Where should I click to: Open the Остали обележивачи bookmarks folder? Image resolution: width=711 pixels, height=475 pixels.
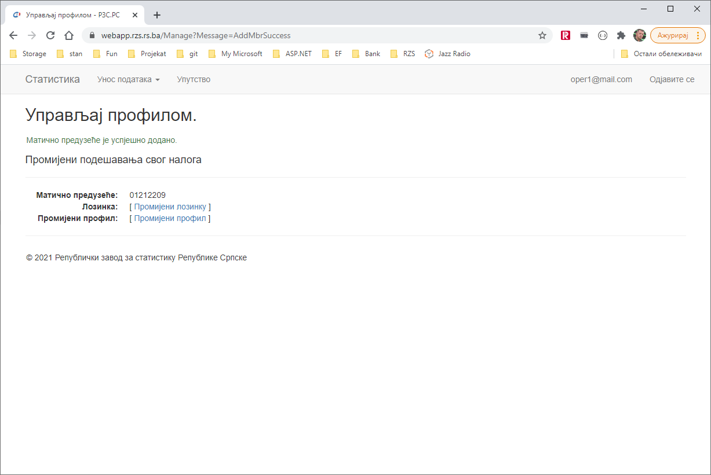pyautogui.click(x=661, y=54)
